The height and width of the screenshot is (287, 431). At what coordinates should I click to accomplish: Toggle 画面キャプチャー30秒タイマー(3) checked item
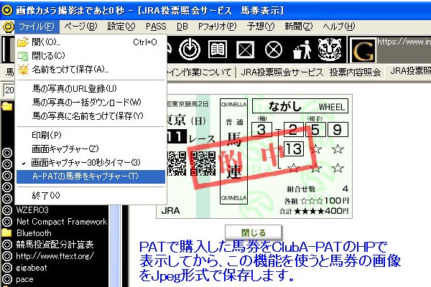click(91, 163)
